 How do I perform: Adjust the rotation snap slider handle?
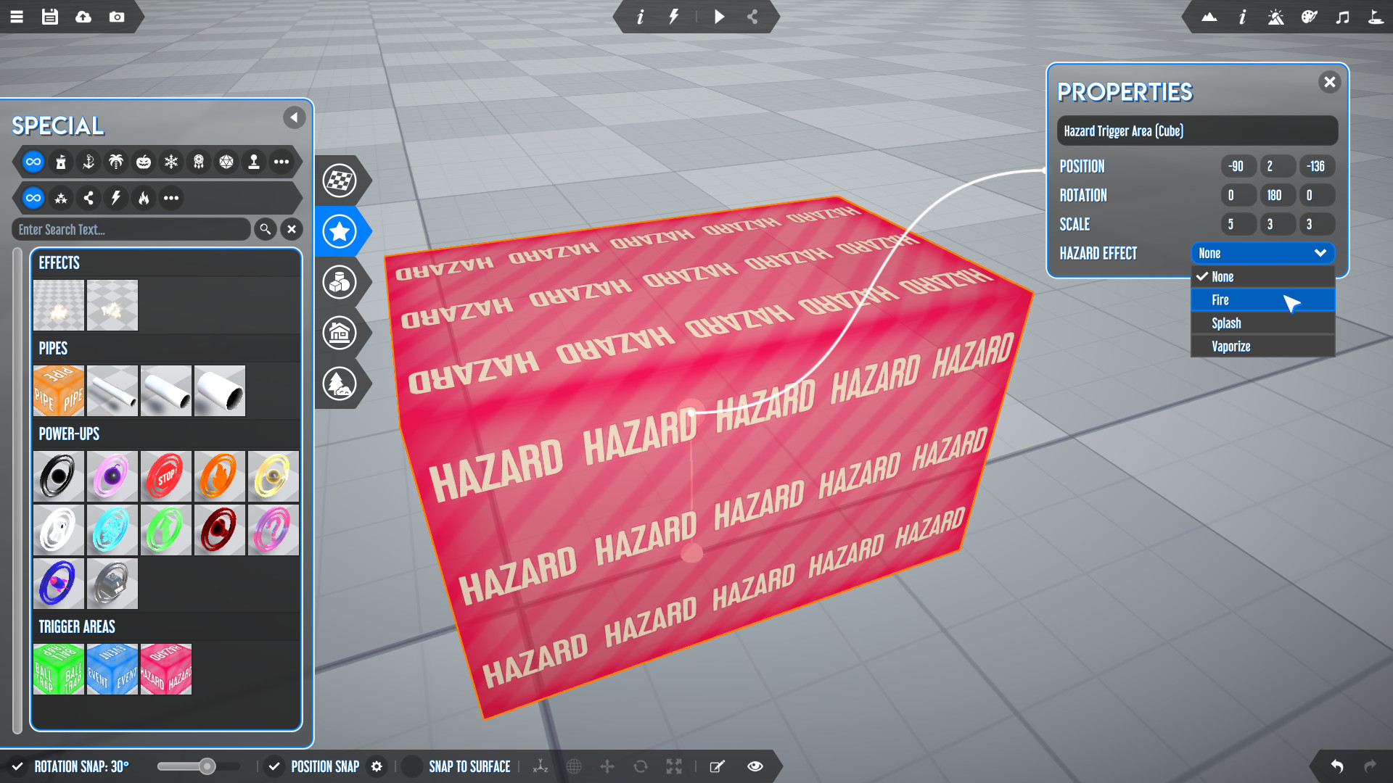207,766
